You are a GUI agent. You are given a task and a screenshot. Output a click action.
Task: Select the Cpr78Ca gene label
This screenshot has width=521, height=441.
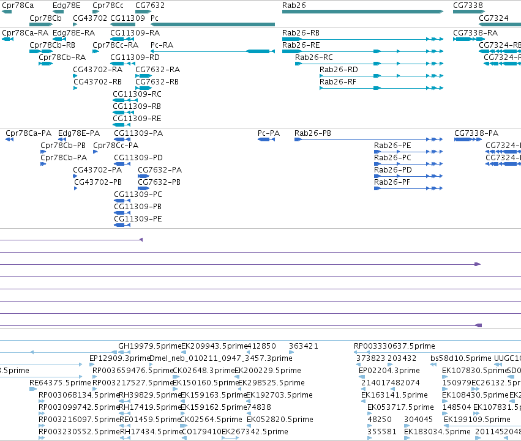click(x=18, y=6)
